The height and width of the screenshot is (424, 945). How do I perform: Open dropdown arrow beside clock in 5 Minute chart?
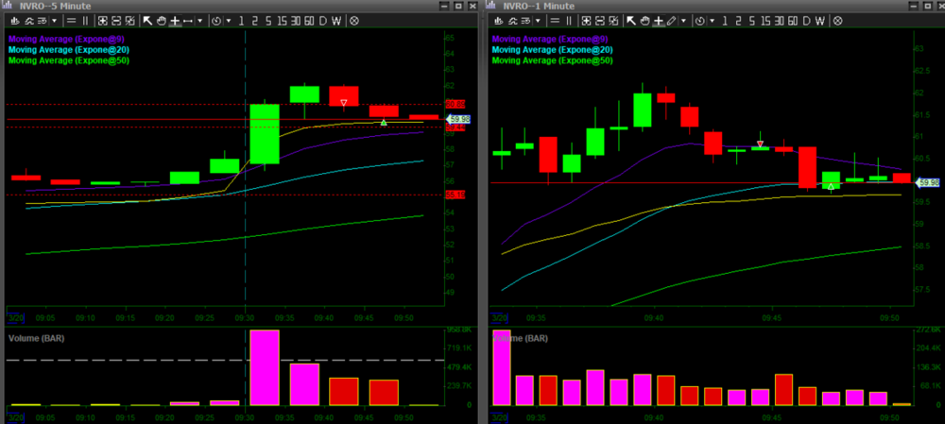point(228,20)
